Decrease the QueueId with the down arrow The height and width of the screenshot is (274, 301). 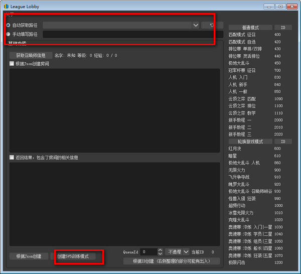coord(160,253)
